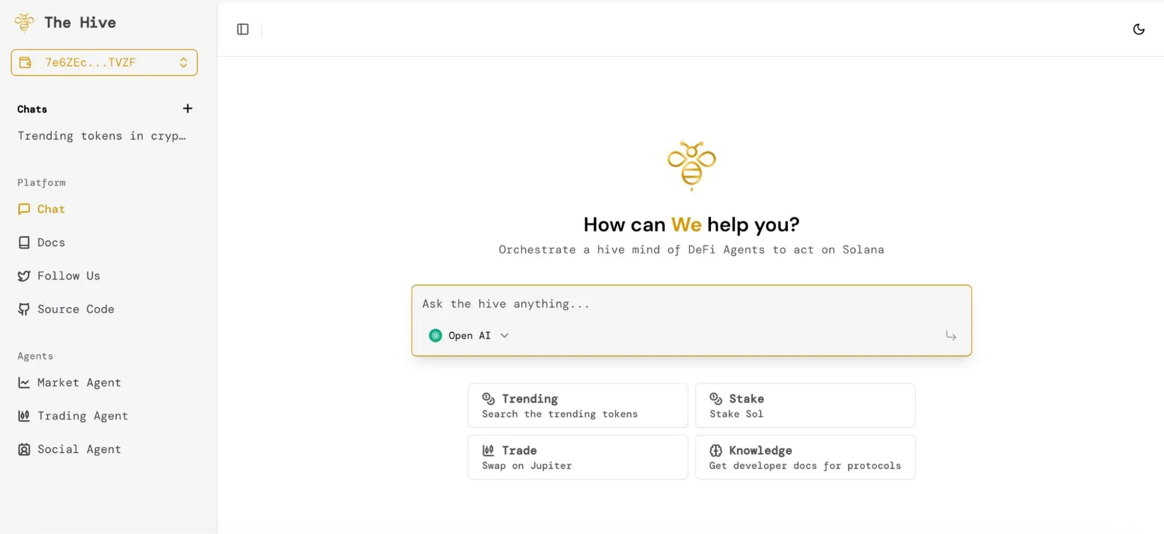This screenshot has width=1164, height=534.
Task: Click the OpenAI logo in the prompt box
Action: (435, 336)
